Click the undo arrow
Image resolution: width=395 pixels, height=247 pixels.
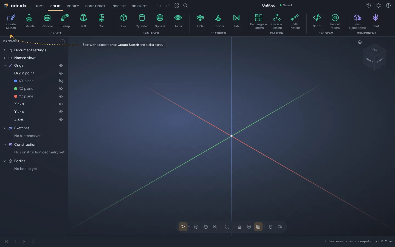pyautogui.click(x=159, y=5)
